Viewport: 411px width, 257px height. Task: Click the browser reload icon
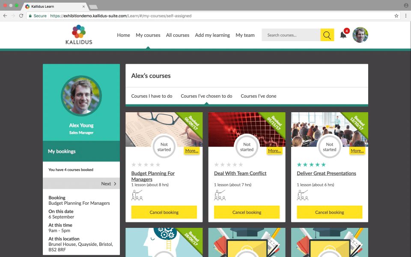tap(21, 16)
